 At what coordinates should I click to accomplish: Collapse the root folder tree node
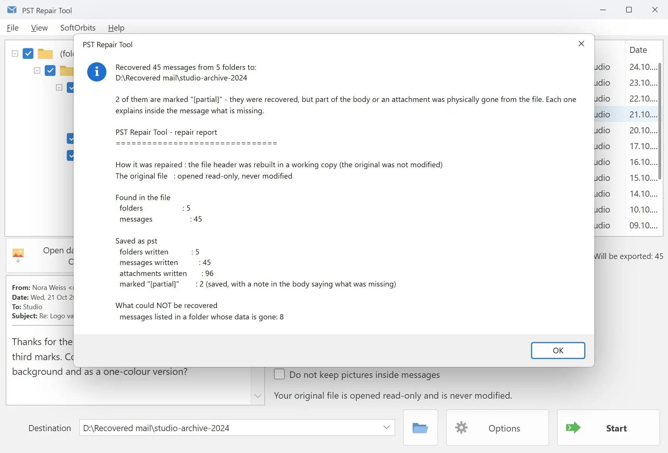(x=15, y=54)
